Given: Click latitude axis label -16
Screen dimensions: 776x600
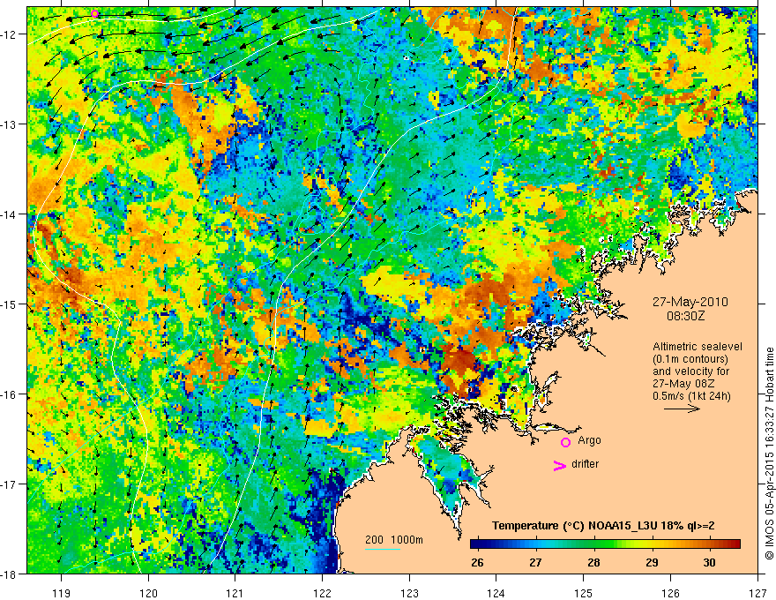Looking at the screenshot, I should coord(10,394).
